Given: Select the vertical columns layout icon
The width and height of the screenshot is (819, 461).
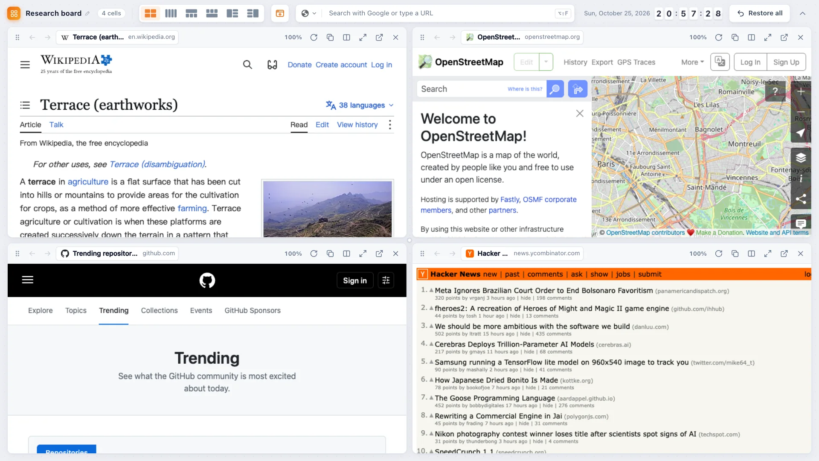Looking at the screenshot, I should point(171,13).
